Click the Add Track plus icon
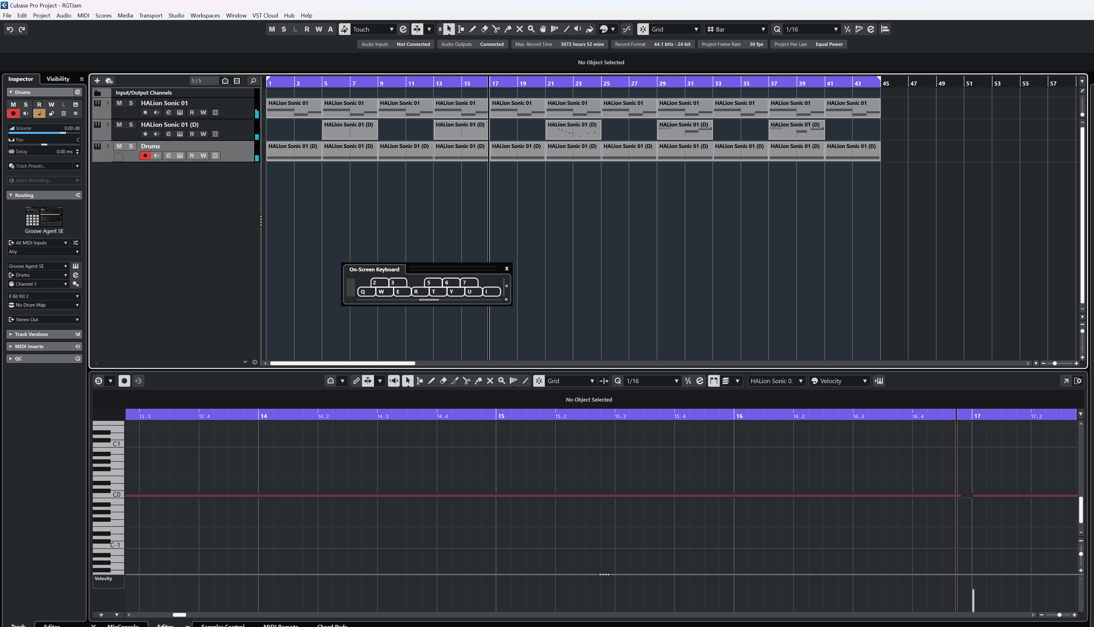1094x627 pixels. 97,81
